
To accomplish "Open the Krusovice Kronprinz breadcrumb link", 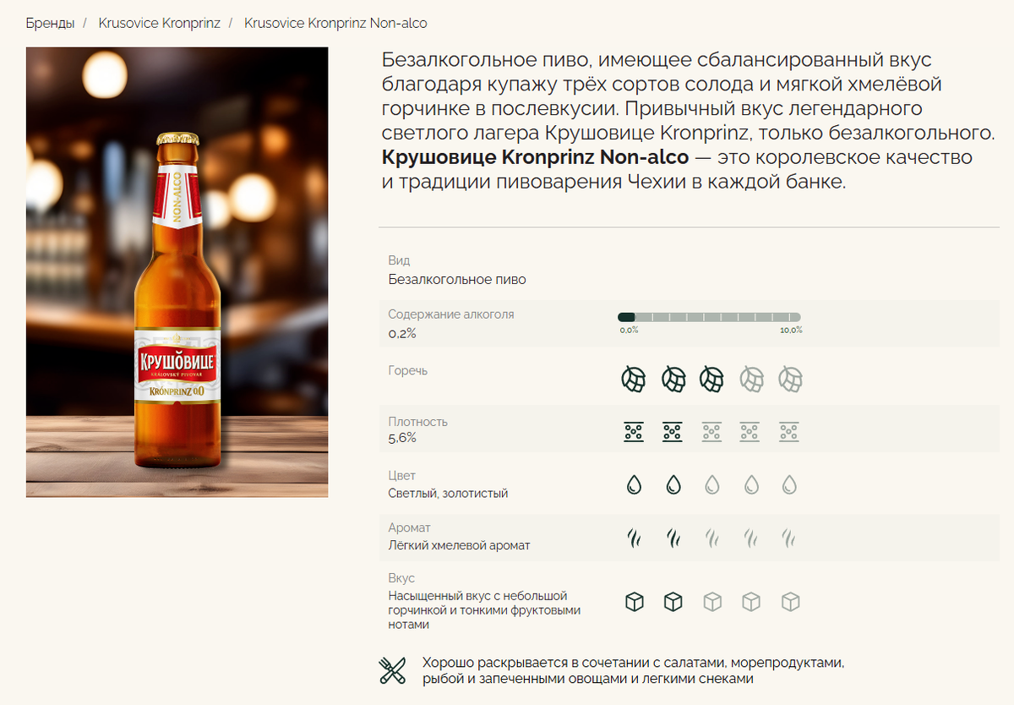I will [x=159, y=23].
